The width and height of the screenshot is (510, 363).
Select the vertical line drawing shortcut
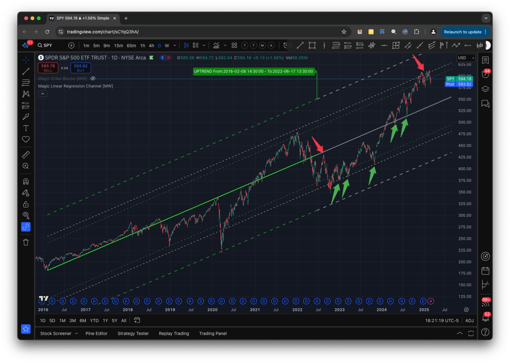click(324, 45)
